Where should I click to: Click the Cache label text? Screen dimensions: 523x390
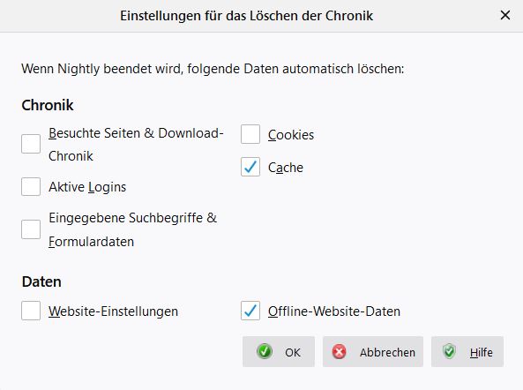coord(286,168)
